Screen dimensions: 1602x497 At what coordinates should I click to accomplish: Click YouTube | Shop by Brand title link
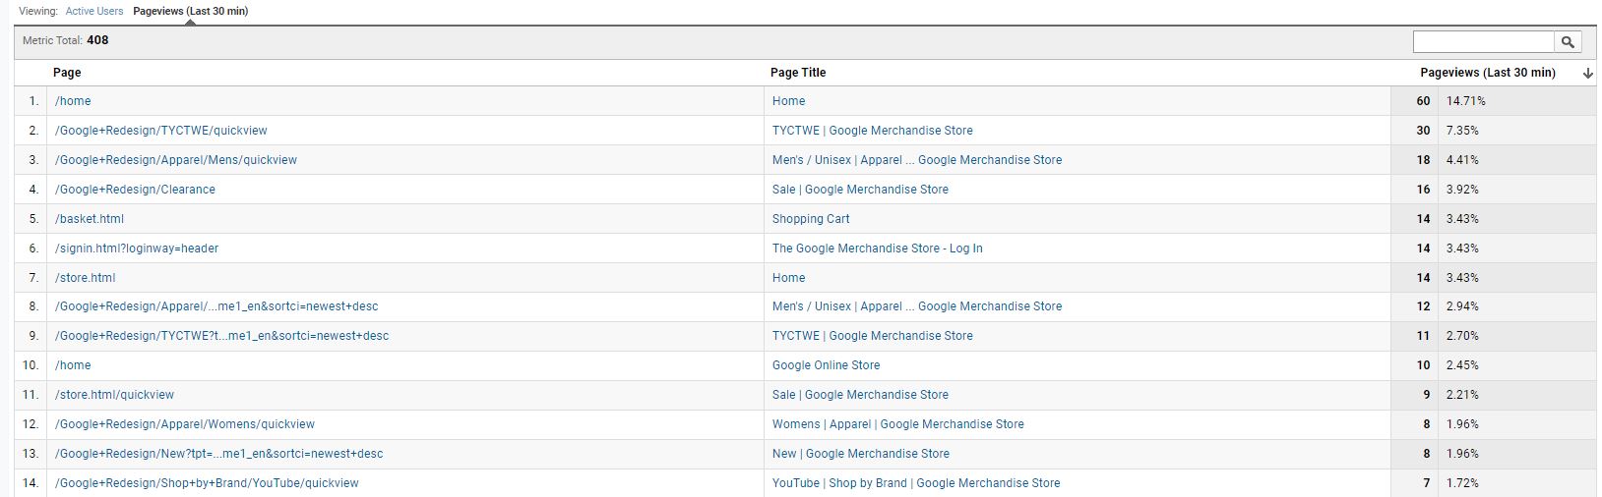[915, 483]
